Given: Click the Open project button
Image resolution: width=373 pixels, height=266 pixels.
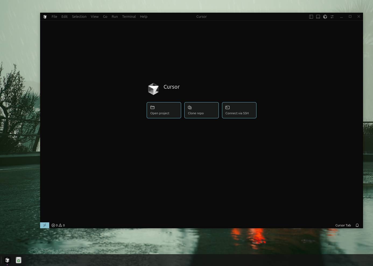Looking at the screenshot, I should point(164,110).
